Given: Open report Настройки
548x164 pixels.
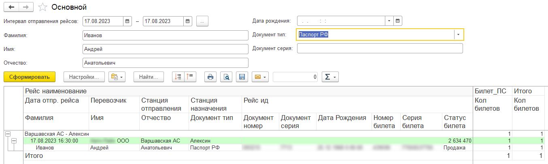Looking at the screenshot, I should click(x=84, y=77).
